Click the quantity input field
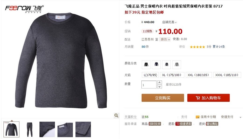Screen dimensions: 243x139 click(x=149, y=85)
